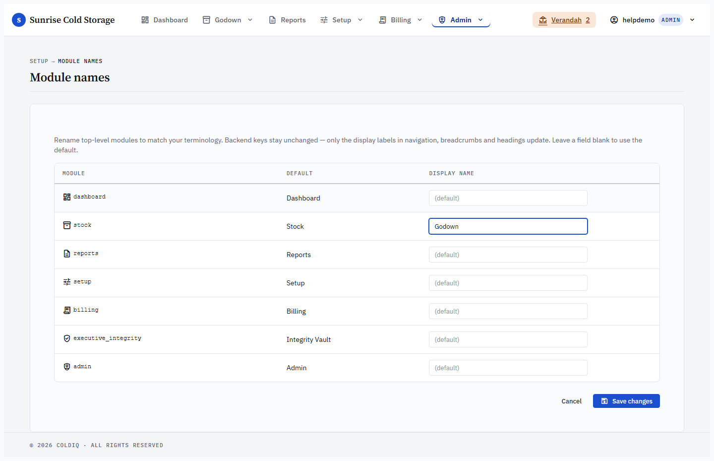Focus the billing display name field
Viewport: 714px width, 461px height.
click(x=508, y=311)
